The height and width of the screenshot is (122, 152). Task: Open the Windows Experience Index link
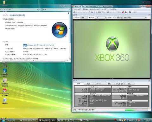click(40, 45)
